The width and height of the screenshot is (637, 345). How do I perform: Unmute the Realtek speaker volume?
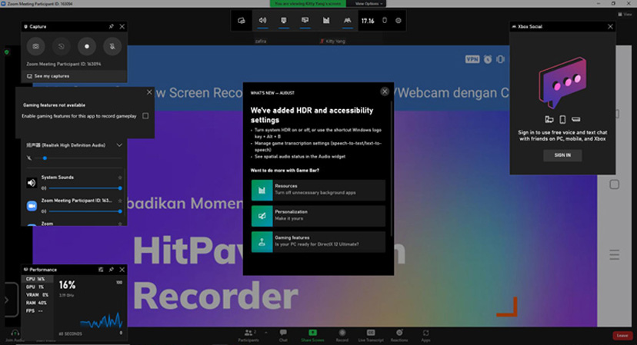click(x=29, y=158)
